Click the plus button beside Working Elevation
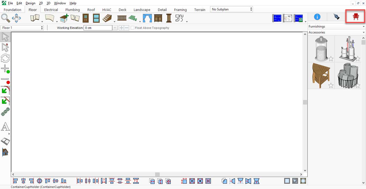 121,28
